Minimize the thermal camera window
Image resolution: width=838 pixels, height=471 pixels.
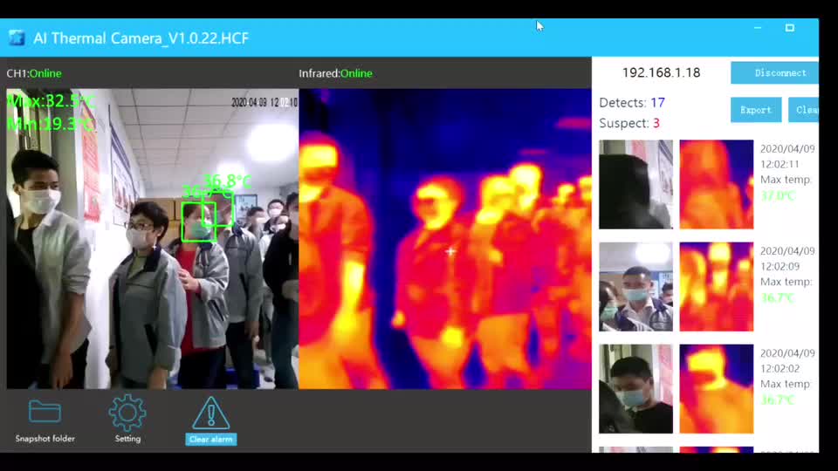pyautogui.click(x=757, y=28)
